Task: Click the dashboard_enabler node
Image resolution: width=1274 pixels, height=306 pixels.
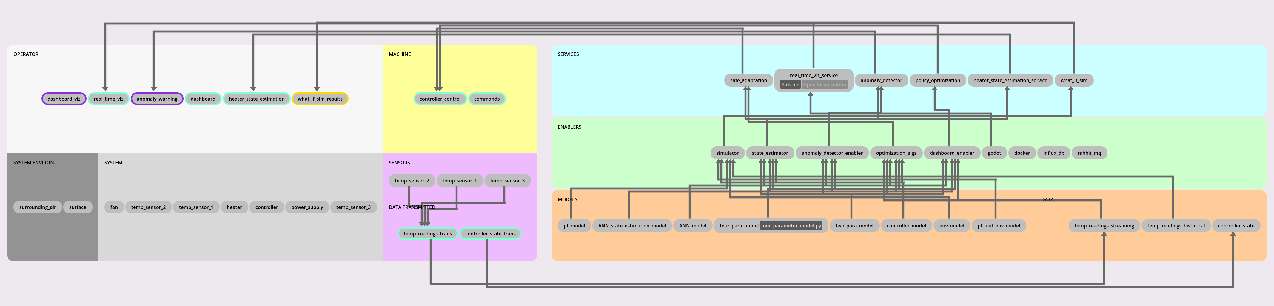Action: (x=951, y=153)
